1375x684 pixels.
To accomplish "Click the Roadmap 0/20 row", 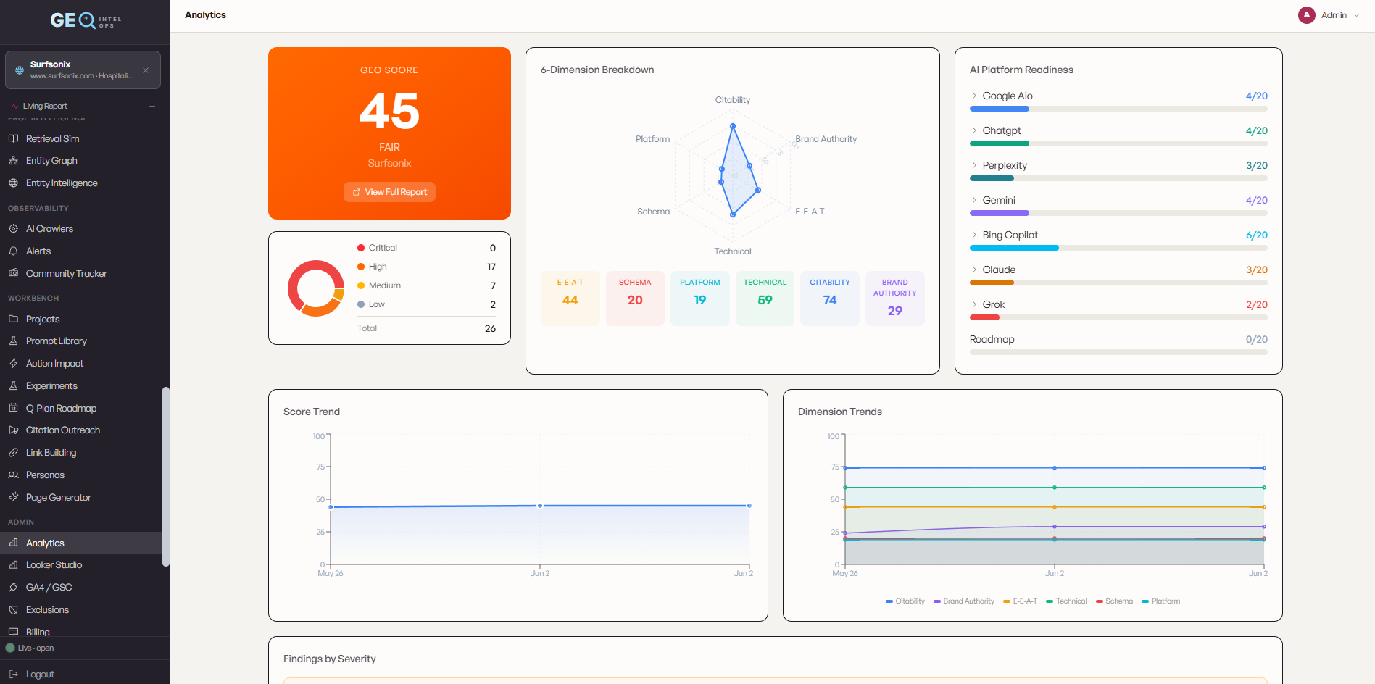I will 1118,344.
